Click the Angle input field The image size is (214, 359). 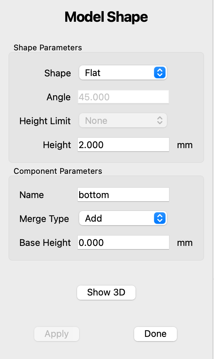pyautogui.click(x=123, y=97)
